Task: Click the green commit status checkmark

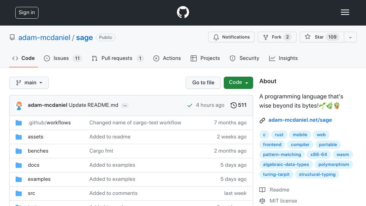Action: tap(190, 105)
